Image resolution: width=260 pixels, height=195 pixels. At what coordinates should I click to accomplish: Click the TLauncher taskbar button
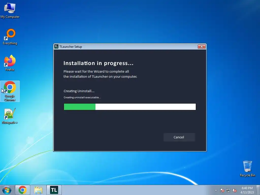(54, 190)
